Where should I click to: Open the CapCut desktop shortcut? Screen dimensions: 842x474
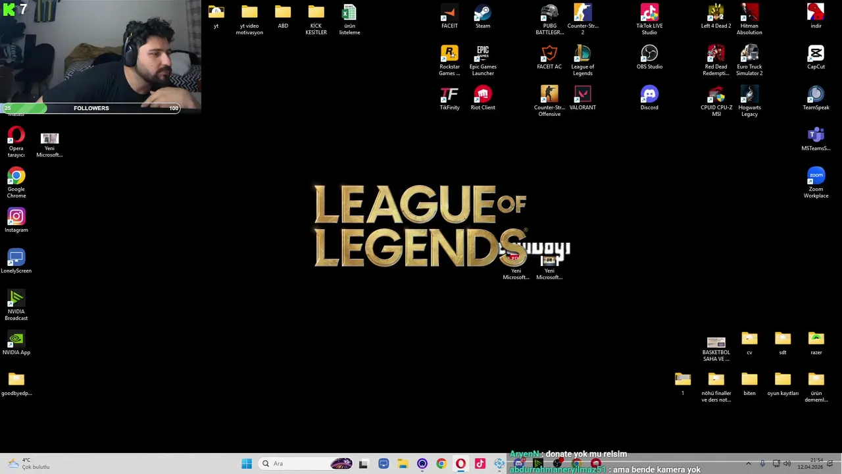pos(816,58)
